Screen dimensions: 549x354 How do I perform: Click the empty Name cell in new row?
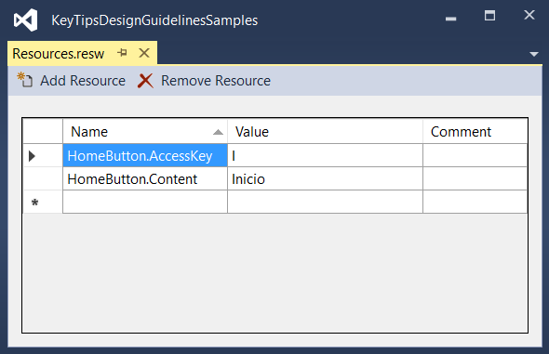(x=145, y=202)
